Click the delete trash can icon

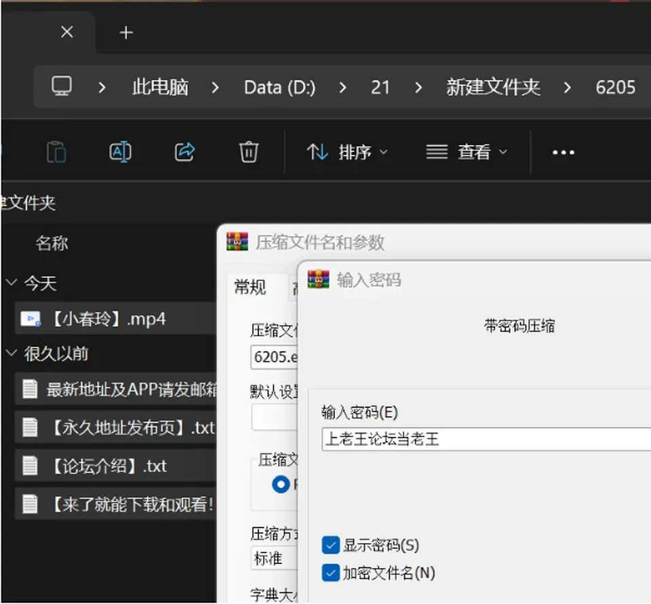(x=249, y=151)
